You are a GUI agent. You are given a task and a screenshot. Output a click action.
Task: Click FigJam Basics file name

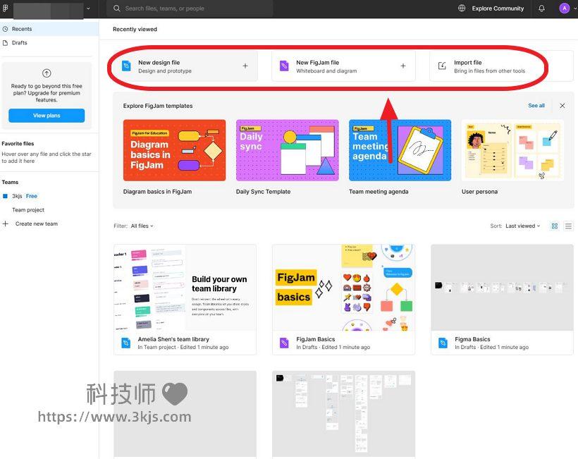click(316, 339)
